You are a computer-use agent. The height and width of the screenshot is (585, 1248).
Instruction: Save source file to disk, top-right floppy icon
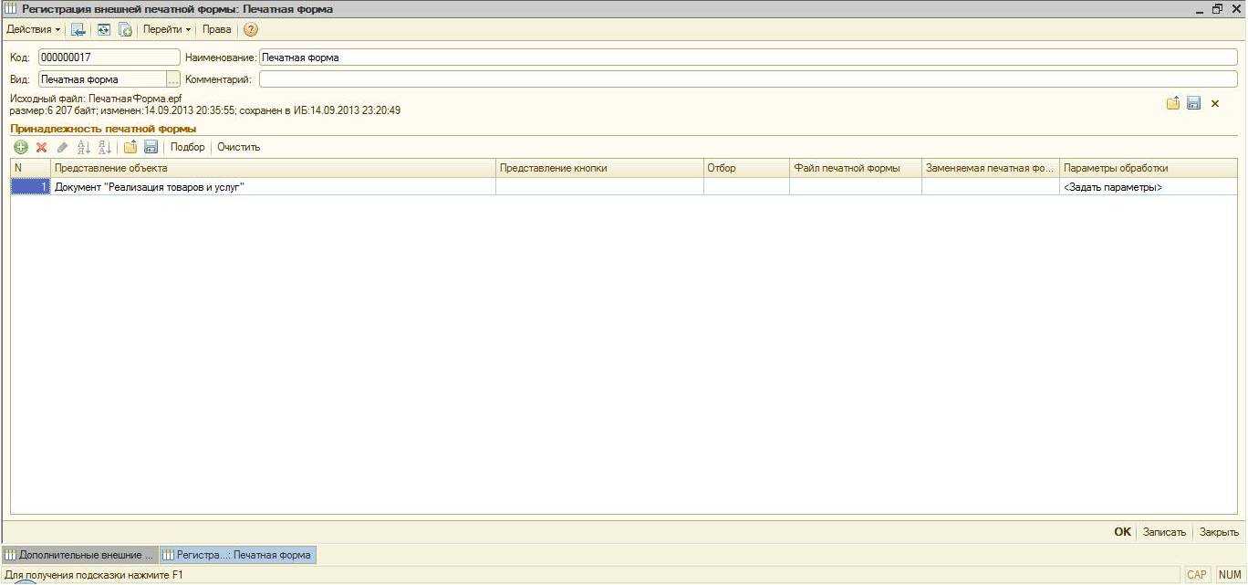point(1193,104)
